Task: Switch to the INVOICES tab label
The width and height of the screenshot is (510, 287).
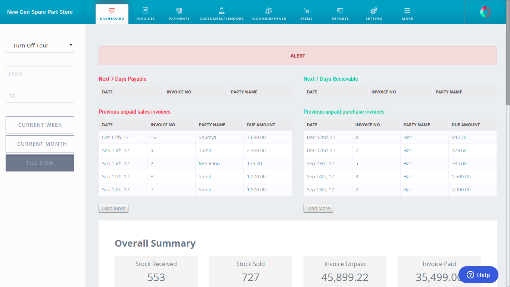Action: 146,19
